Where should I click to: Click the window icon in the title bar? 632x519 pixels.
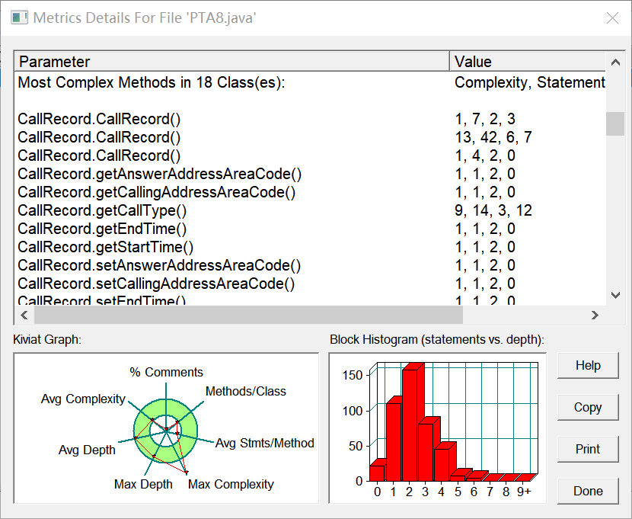tap(19, 18)
